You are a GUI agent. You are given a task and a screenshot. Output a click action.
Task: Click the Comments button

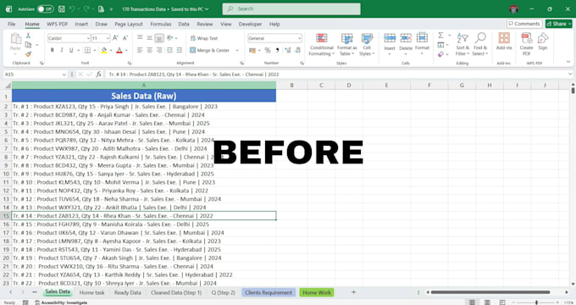click(524, 24)
